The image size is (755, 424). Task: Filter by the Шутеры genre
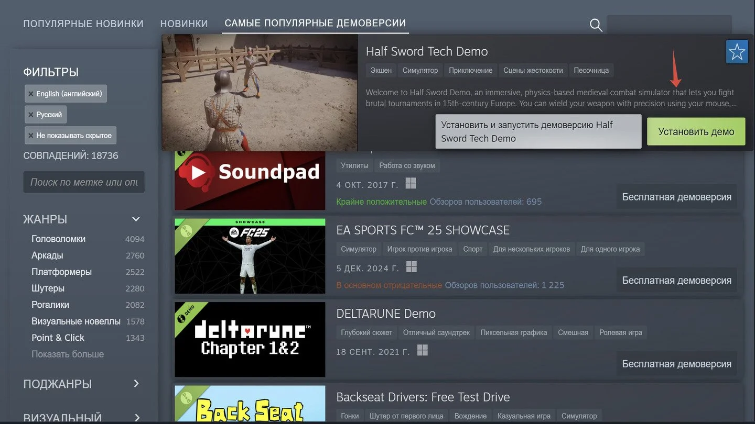tap(48, 288)
